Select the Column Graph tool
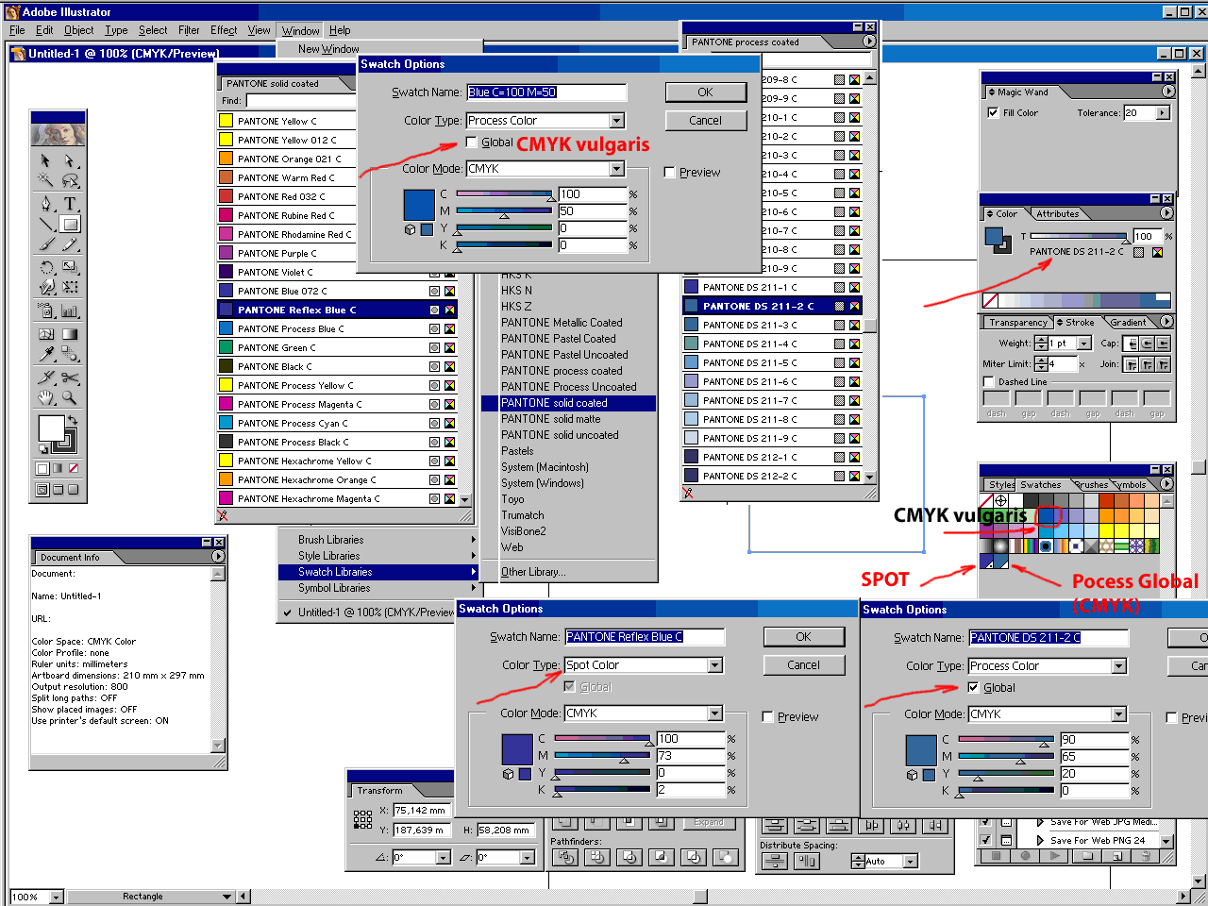 pyautogui.click(x=70, y=310)
